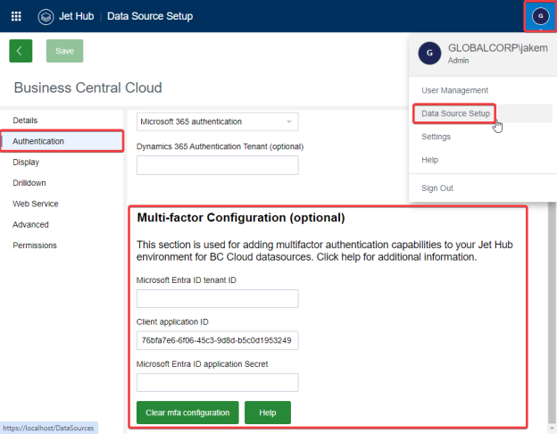The height and width of the screenshot is (434, 557).
Task: Click the Multi-factor Configuration (optional) heading
Action: coord(241,218)
